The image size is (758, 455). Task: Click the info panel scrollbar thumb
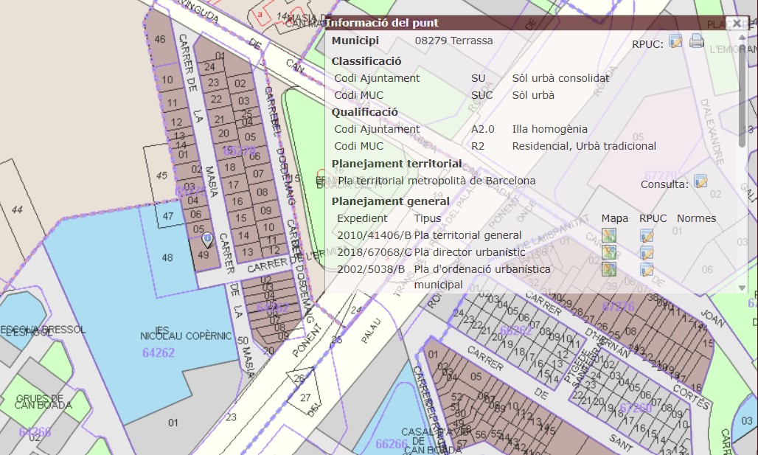coord(742,94)
